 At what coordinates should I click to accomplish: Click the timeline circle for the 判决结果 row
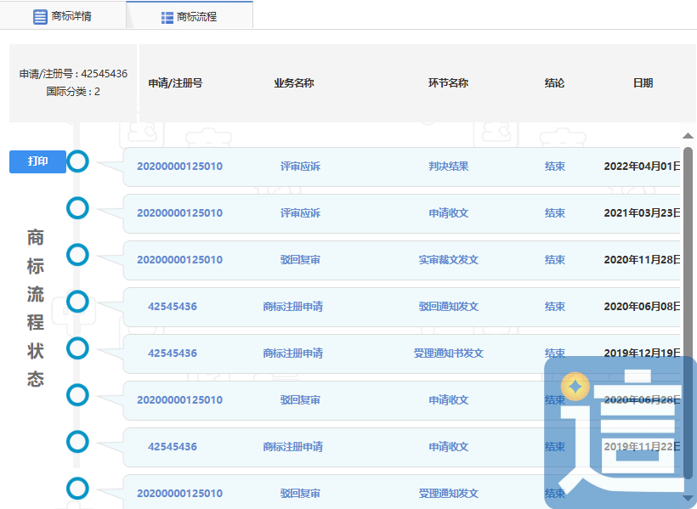click(78, 161)
